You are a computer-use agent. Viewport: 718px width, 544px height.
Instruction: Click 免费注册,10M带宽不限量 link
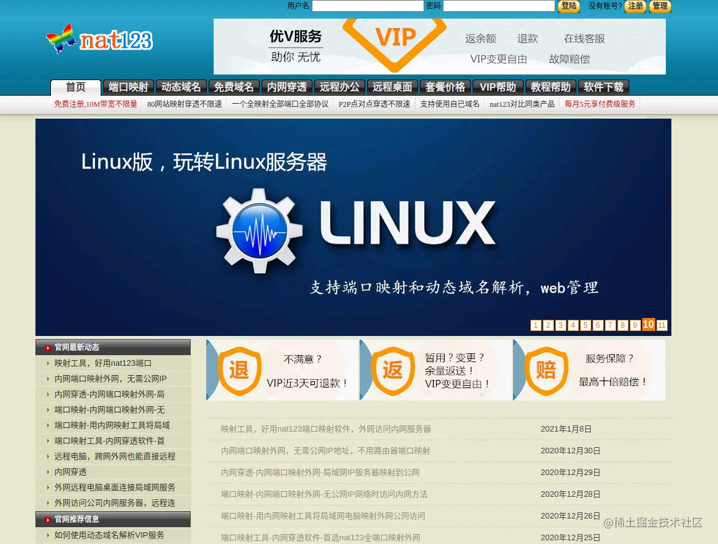pyautogui.click(x=96, y=104)
